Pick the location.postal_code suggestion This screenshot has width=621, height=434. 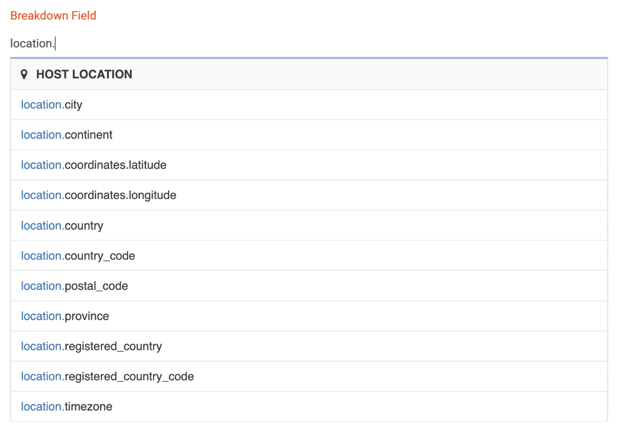(75, 286)
